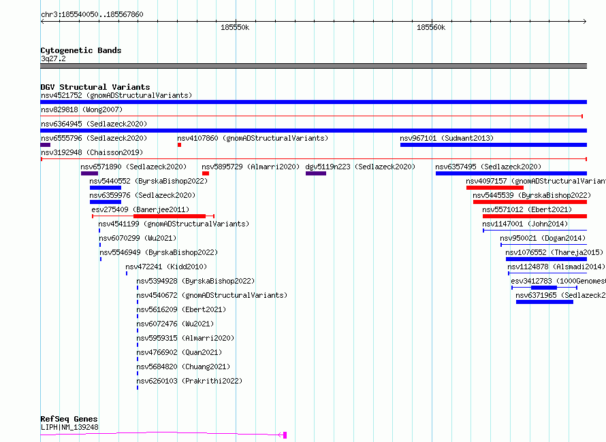Open nsv1124878 (Alsmadi2014) label
Image resolution: width=606 pixels, height=442 pixels.
(556, 267)
